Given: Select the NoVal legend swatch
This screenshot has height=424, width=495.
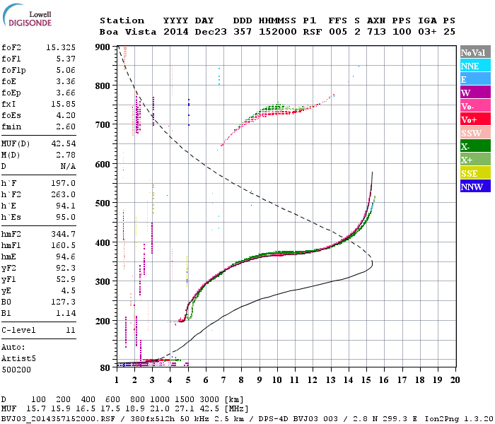Looking at the screenshot, I should [x=475, y=52].
